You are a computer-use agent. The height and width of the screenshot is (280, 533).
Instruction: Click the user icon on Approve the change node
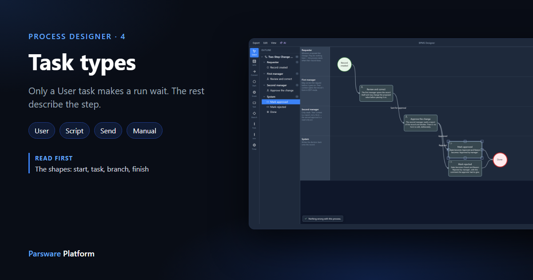[x=406, y=116]
